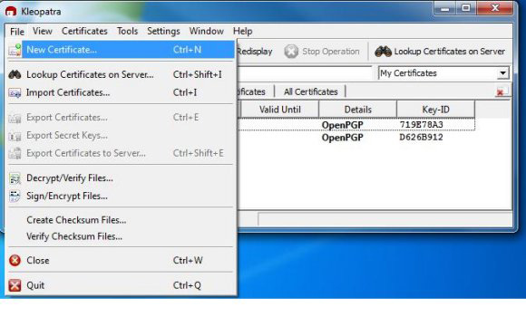Screen dimensions: 526x336
Task: Select Export Certificates... menu entry
Action: point(122,118)
